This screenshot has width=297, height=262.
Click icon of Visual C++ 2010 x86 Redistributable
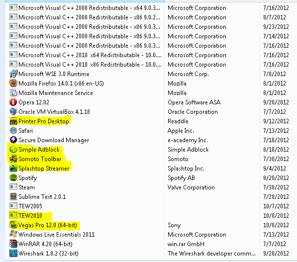[x=13, y=64]
